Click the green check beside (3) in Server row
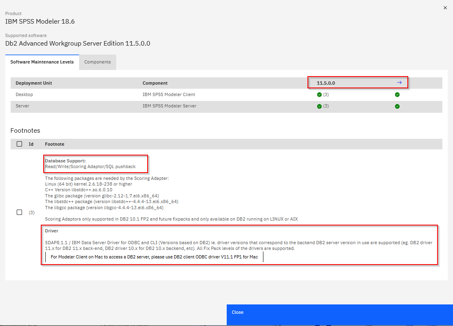Image resolution: width=453 pixels, height=326 pixels. tap(319, 107)
